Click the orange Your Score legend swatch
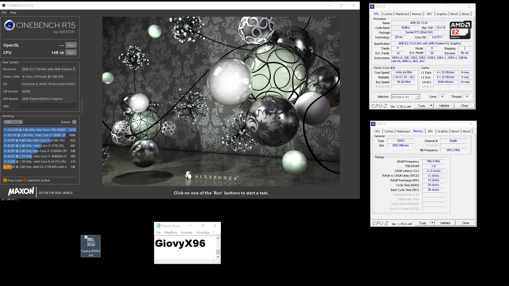The width and height of the screenshot is (509, 286). click(5, 180)
